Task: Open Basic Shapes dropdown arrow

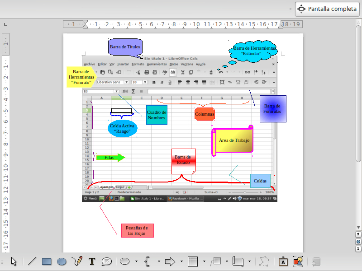Action: [137, 262]
